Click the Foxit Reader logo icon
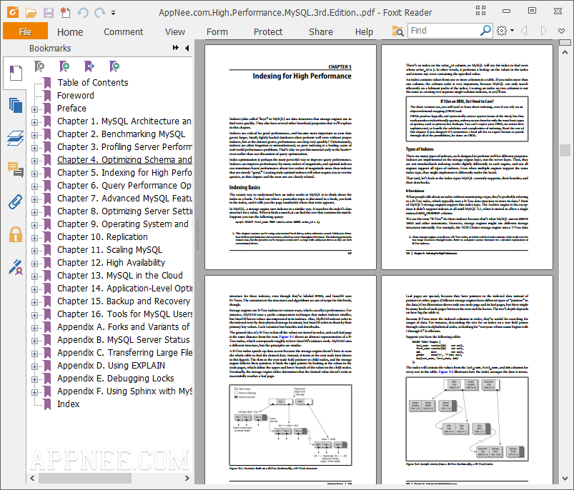 (x=13, y=12)
